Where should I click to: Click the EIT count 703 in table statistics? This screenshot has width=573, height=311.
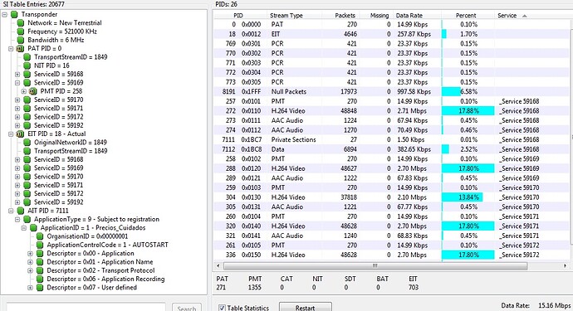point(414,288)
